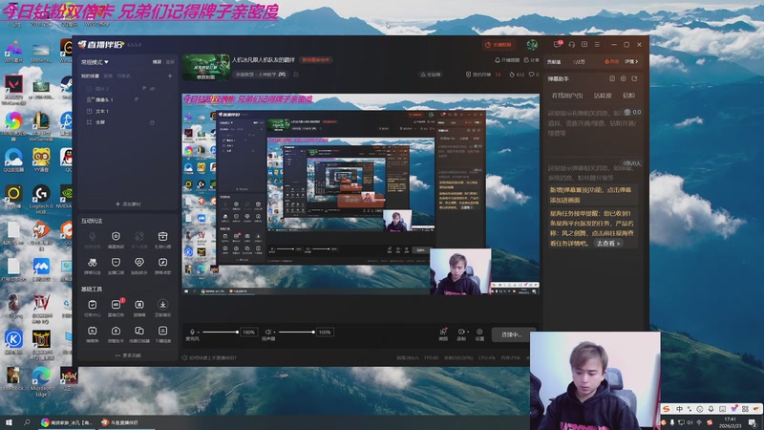This screenshot has height=430, width=764.
Task: Select the 全屏 source row
Action: click(x=127, y=122)
